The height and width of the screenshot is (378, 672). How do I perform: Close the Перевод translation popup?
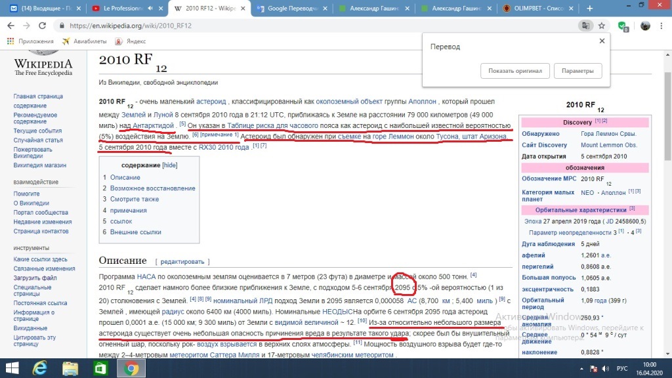pyautogui.click(x=602, y=41)
